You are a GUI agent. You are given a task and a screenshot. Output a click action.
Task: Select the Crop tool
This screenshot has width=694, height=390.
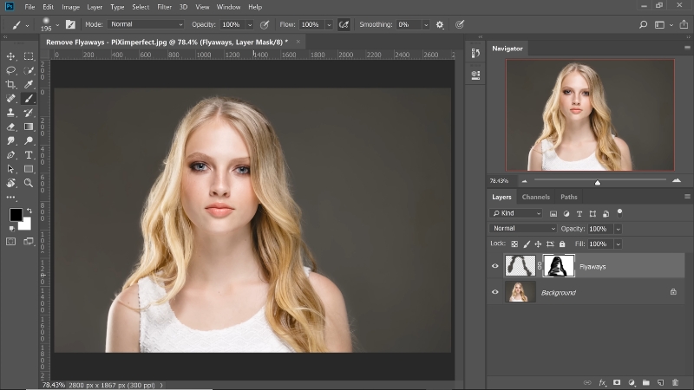(x=10, y=84)
